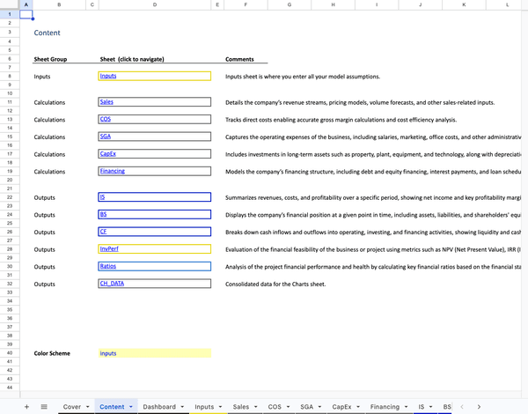Viewport: 528px width, 414px height.
Task: Switch to the Cover sheet tab
Action: (71, 407)
